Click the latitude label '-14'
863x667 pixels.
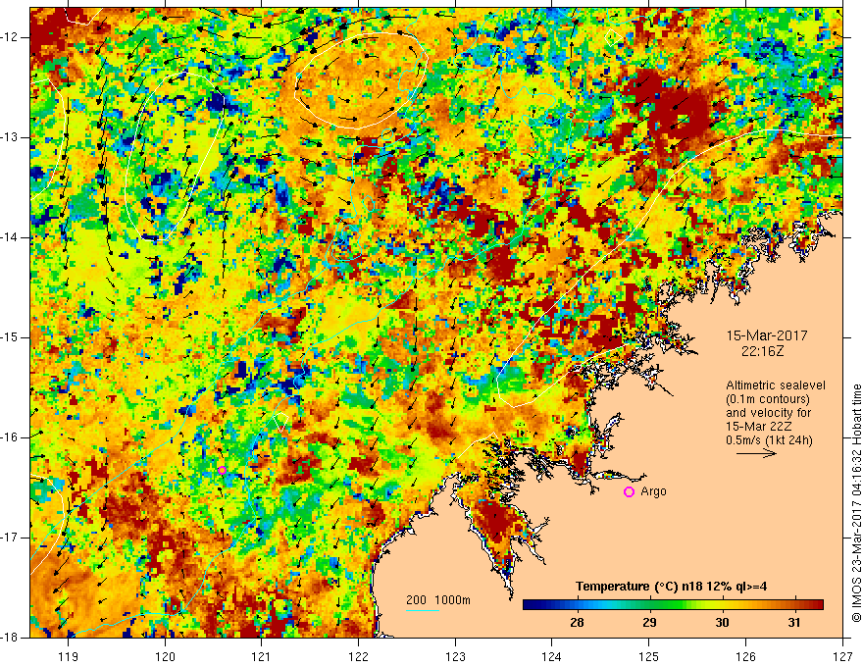(x=11, y=237)
